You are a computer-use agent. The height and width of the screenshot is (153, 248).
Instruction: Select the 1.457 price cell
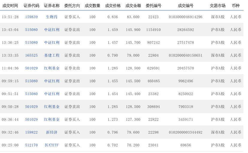pos(113,43)
